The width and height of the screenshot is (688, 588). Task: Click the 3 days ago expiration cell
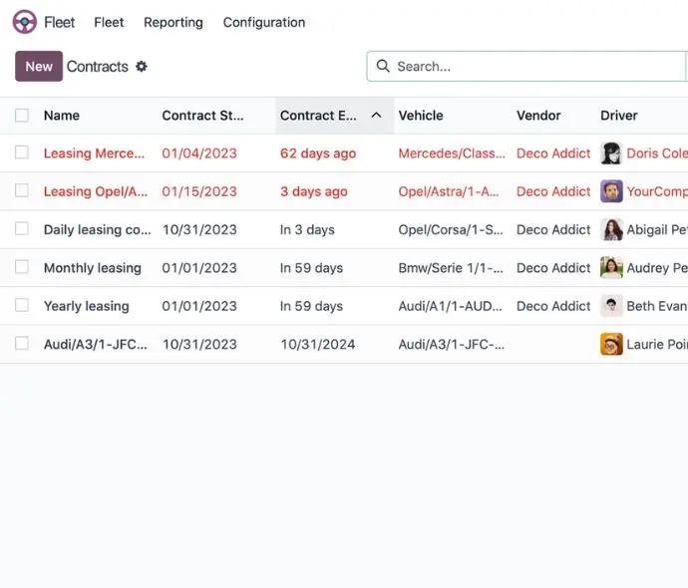coord(314,191)
